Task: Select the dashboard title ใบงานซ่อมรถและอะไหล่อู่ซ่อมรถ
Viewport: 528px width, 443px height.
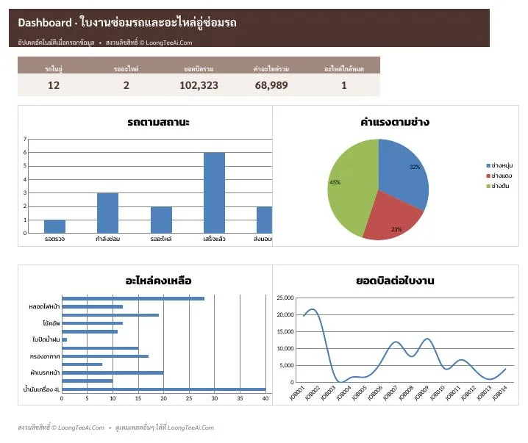Action: click(x=158, y=23)
